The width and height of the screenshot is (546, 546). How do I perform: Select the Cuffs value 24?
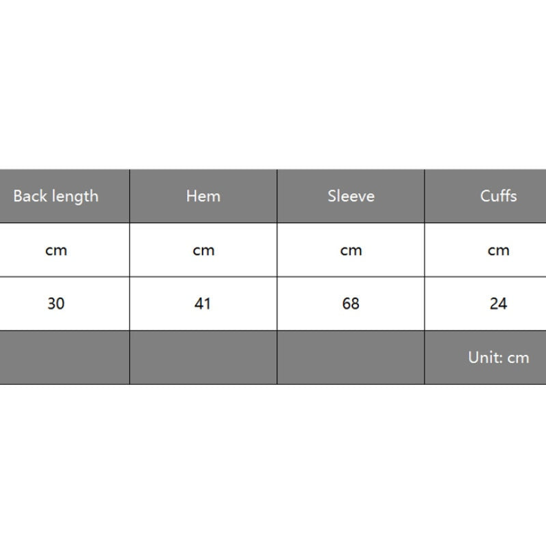point(498,303)
